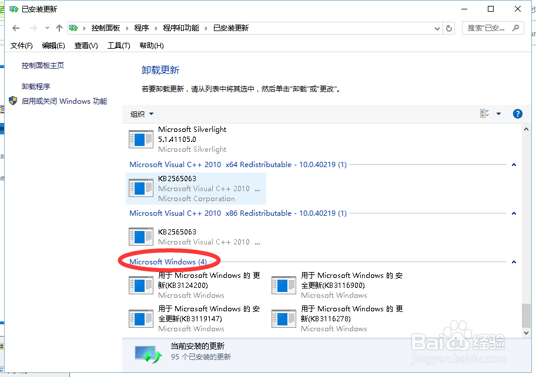Image resolution: width=536 pixels, height=377 pixels.
Task: Click the icon of x64 KB2565063 update
Action: [x=141, y=188]
